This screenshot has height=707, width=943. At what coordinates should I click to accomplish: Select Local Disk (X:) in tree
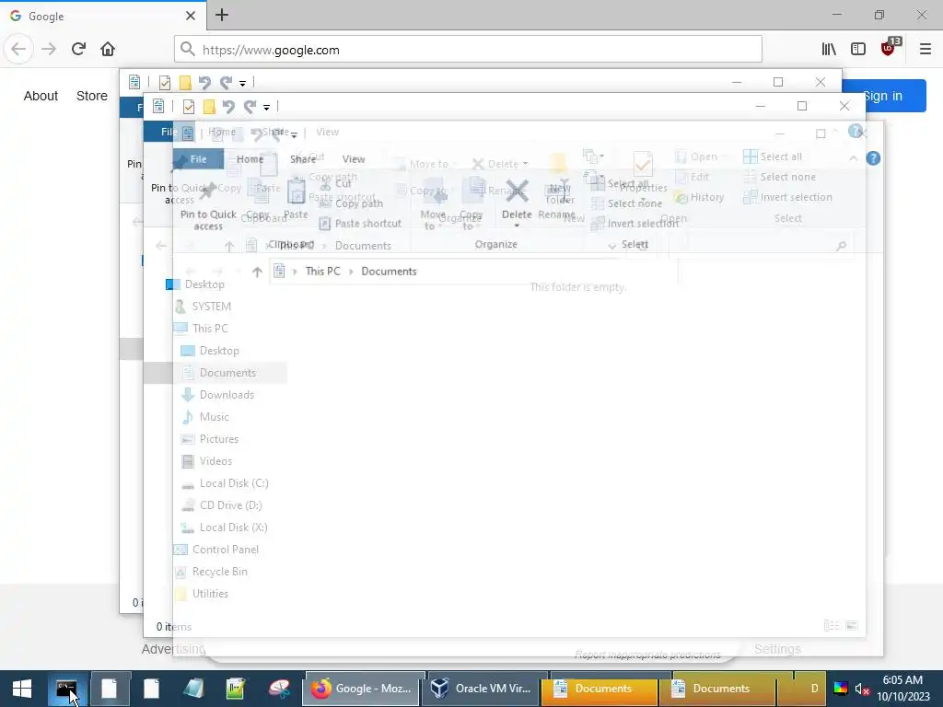pyautogui.click(x=225, y=527)
